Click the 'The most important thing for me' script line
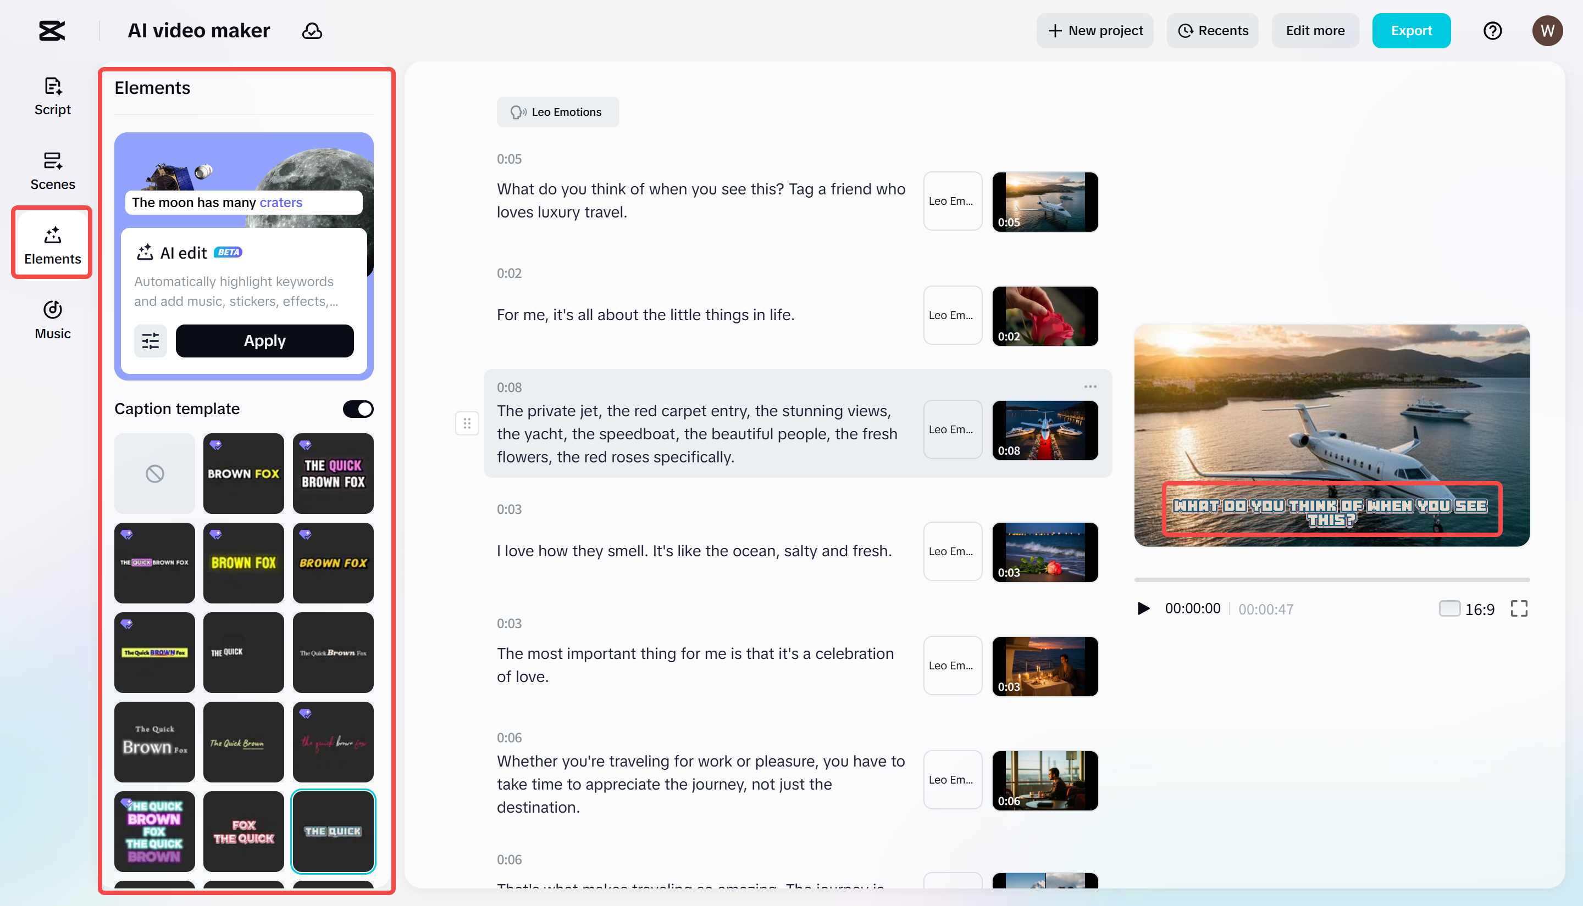 (696, 665)
